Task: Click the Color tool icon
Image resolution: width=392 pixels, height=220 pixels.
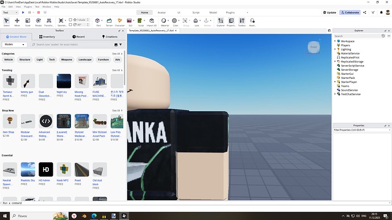Action: tap(174, 21)
